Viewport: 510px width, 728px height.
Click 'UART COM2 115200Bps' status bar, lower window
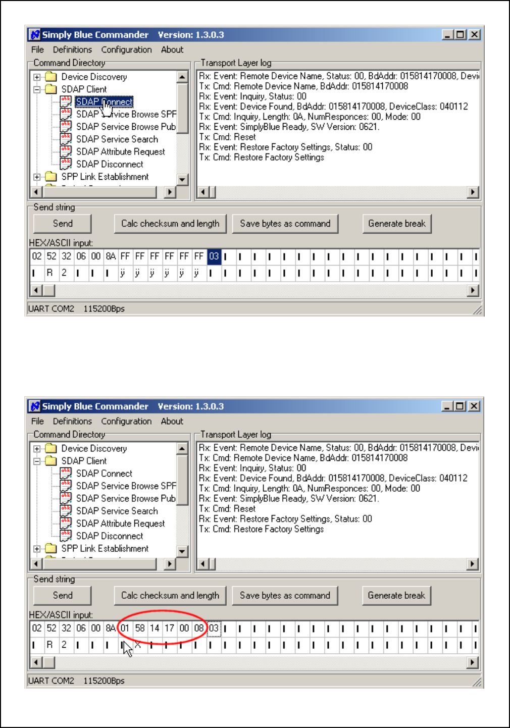click(x=77, y=681)
